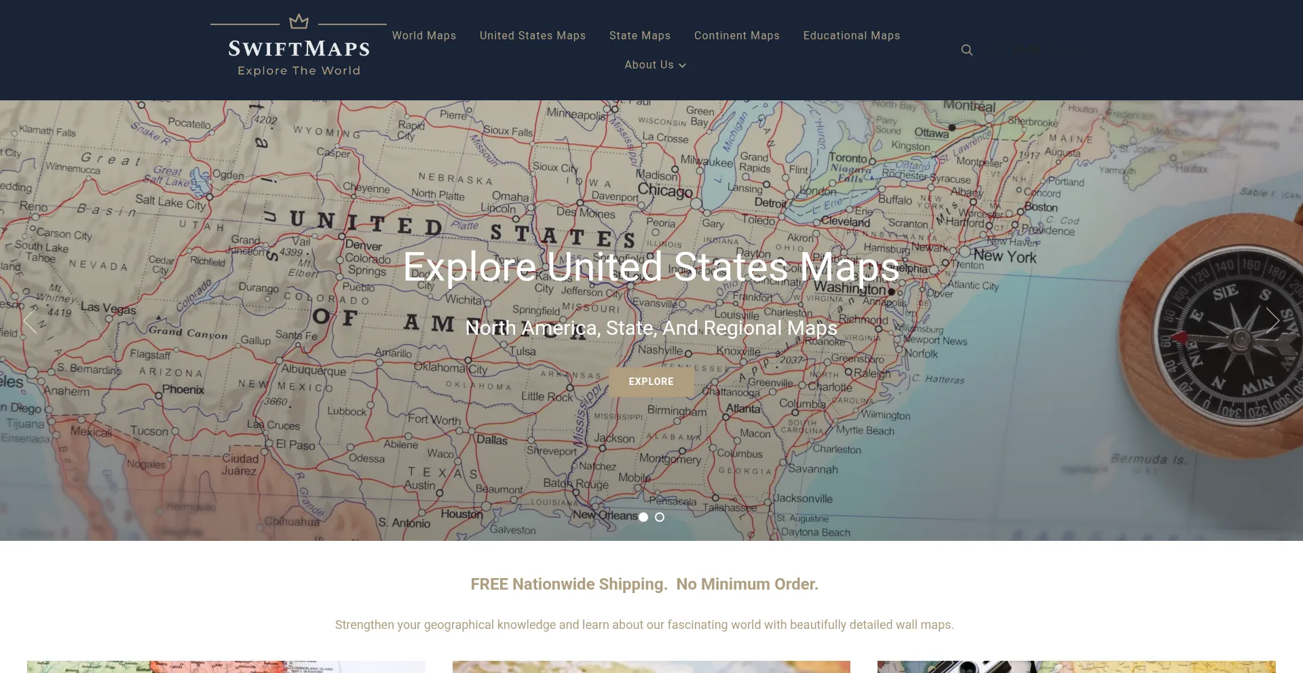Open the Continent Maps menu
This screenshot has height=673, width=1303.
(737, 35)
